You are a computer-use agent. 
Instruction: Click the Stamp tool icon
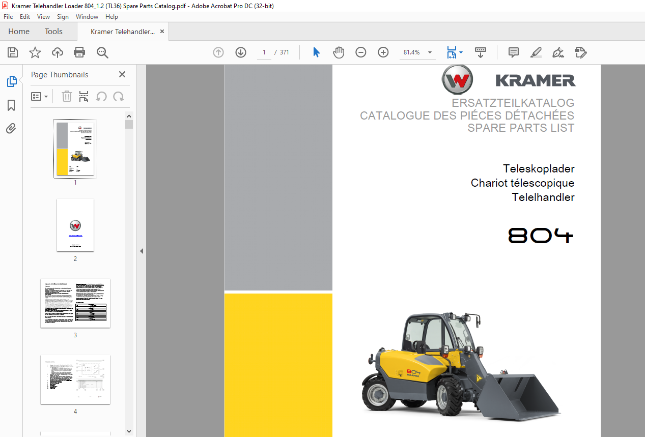581,52
